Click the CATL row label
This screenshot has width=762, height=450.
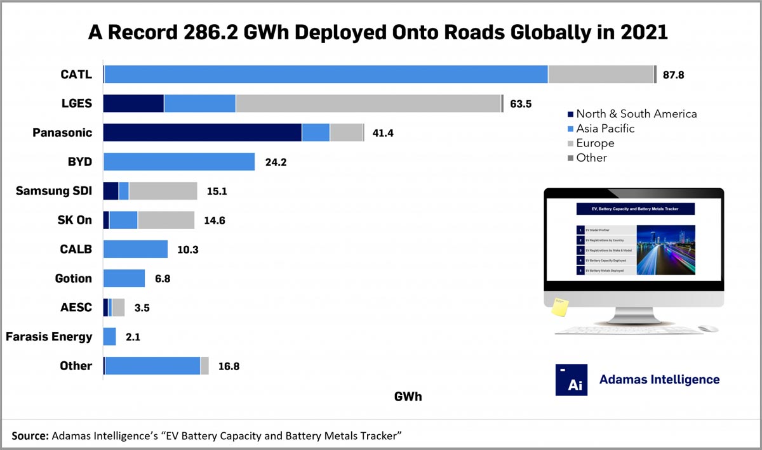[76, 74]
